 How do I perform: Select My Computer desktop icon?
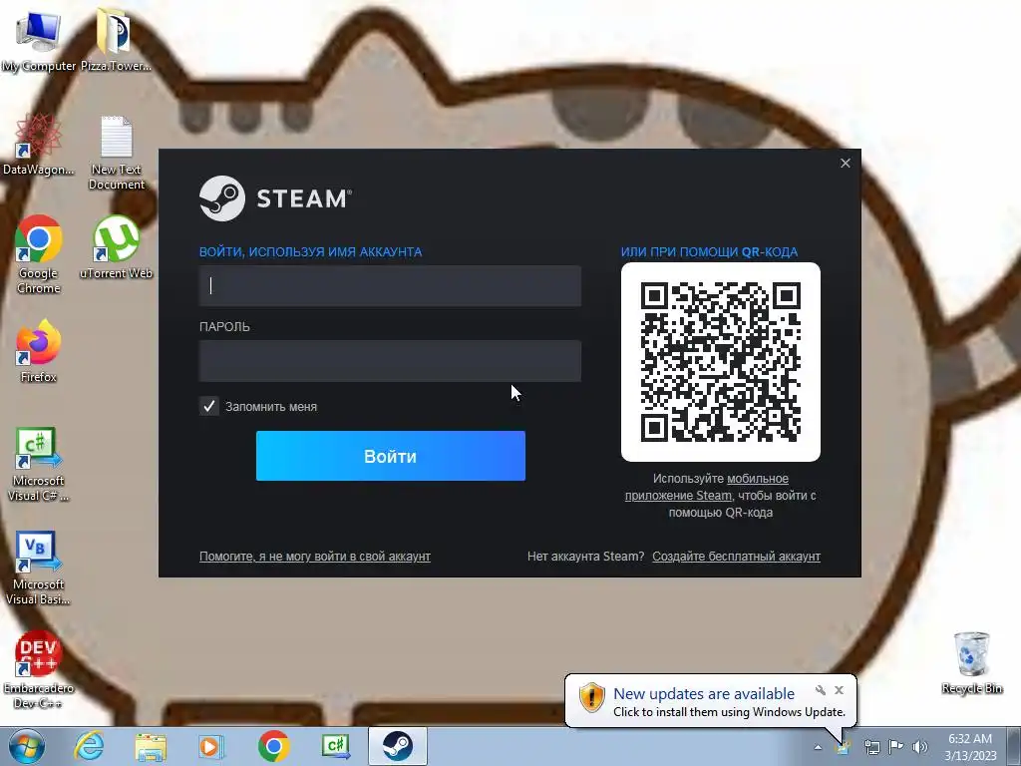(x=39, y=40)
